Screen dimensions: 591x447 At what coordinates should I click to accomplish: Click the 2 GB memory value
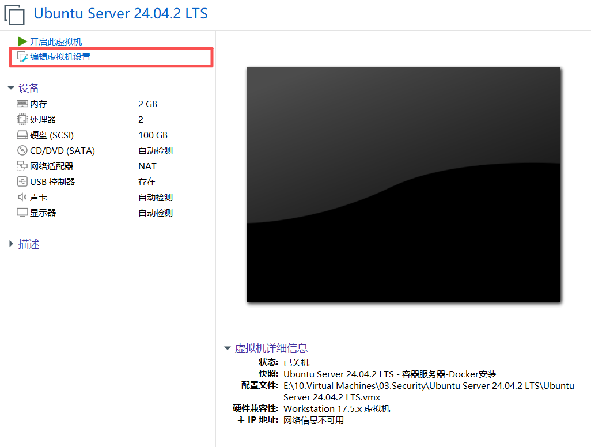(147, 104)
